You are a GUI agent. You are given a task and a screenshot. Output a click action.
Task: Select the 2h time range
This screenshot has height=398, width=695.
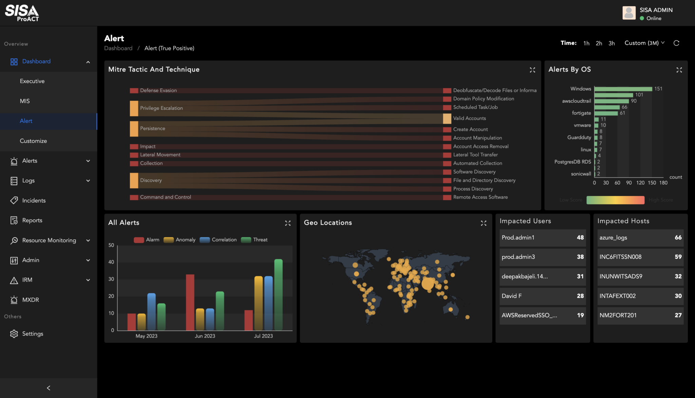[x=599, y=43]
